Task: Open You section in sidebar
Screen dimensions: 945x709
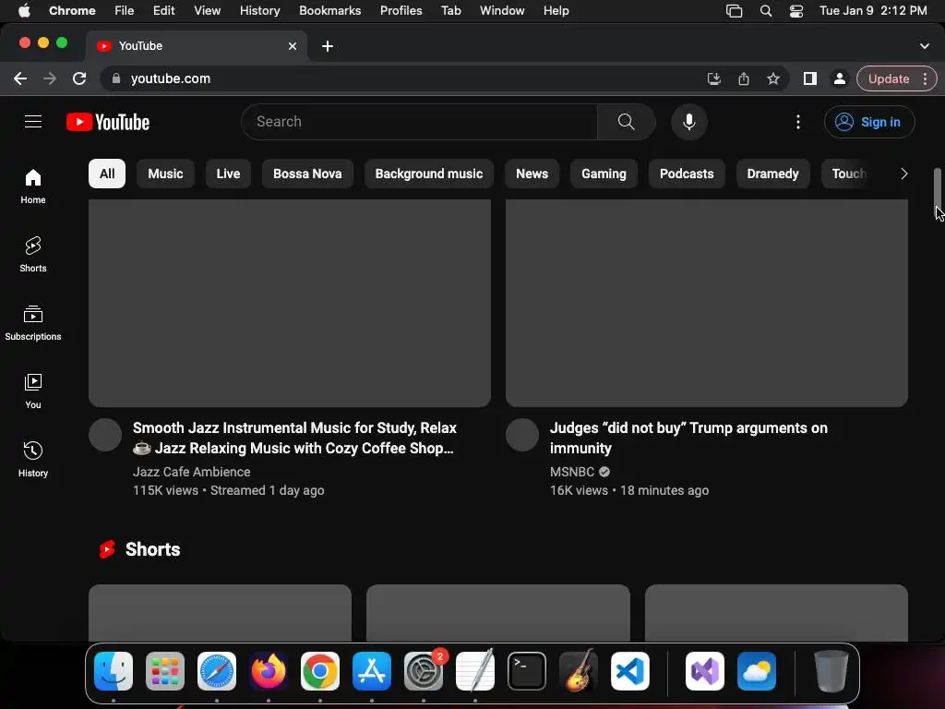Action: 33,391
